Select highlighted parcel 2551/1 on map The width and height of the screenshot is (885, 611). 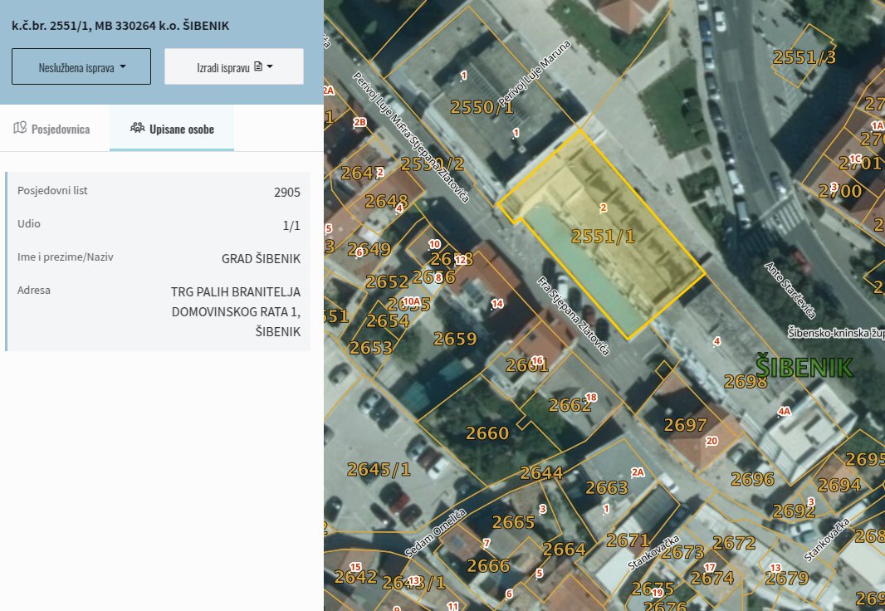603,237
